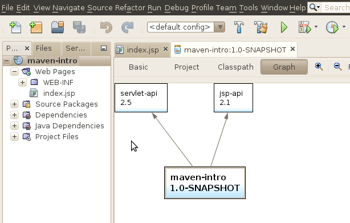Click the Open Project toolbar icon
The image size is (350, 223).
tap(58, 27)
